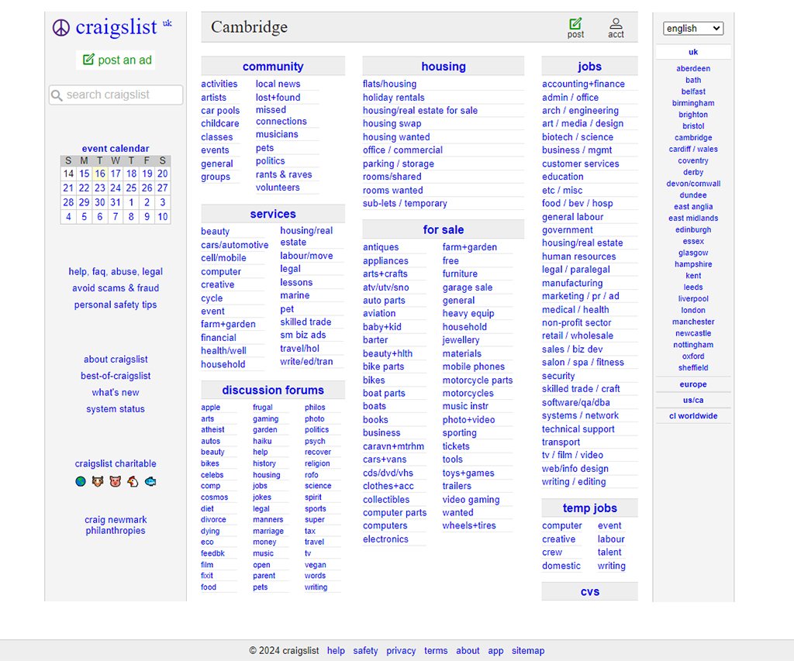Click the globe charity icon

click(80, 481)
